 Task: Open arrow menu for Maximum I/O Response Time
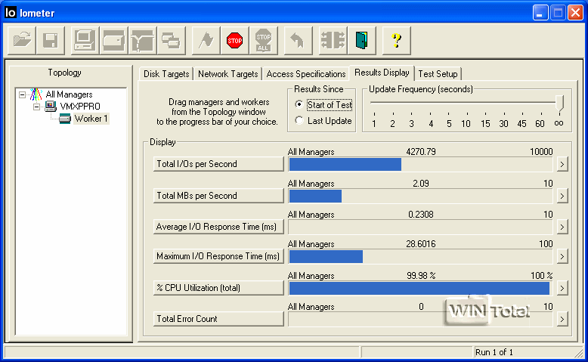coord(562,257)
